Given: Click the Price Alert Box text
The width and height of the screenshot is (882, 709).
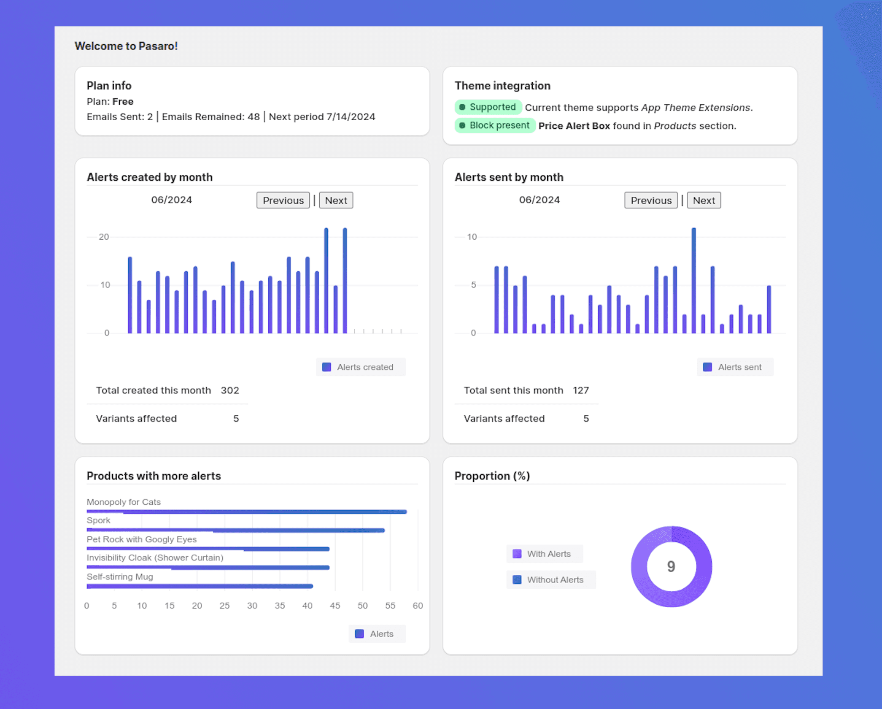Looking at the screenshot, I should click(x=575, y=126).
